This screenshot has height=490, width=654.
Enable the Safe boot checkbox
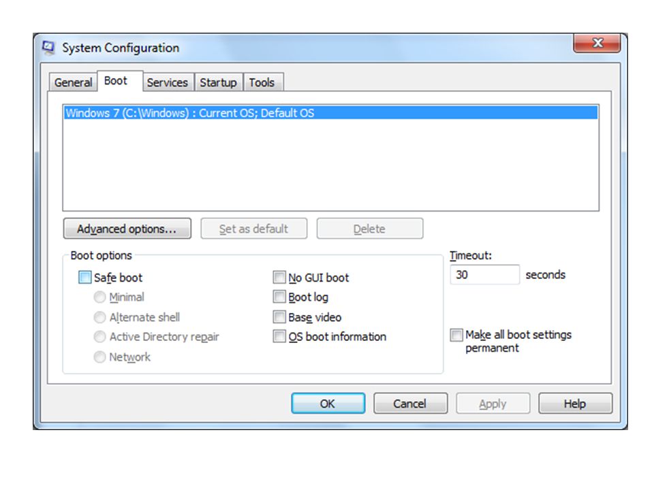click(x=84, y=277)
